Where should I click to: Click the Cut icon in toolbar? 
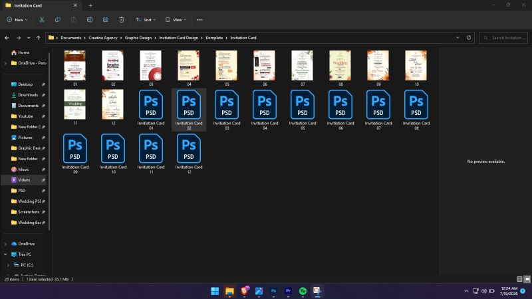pyautogui.click(x=42, y=20)
